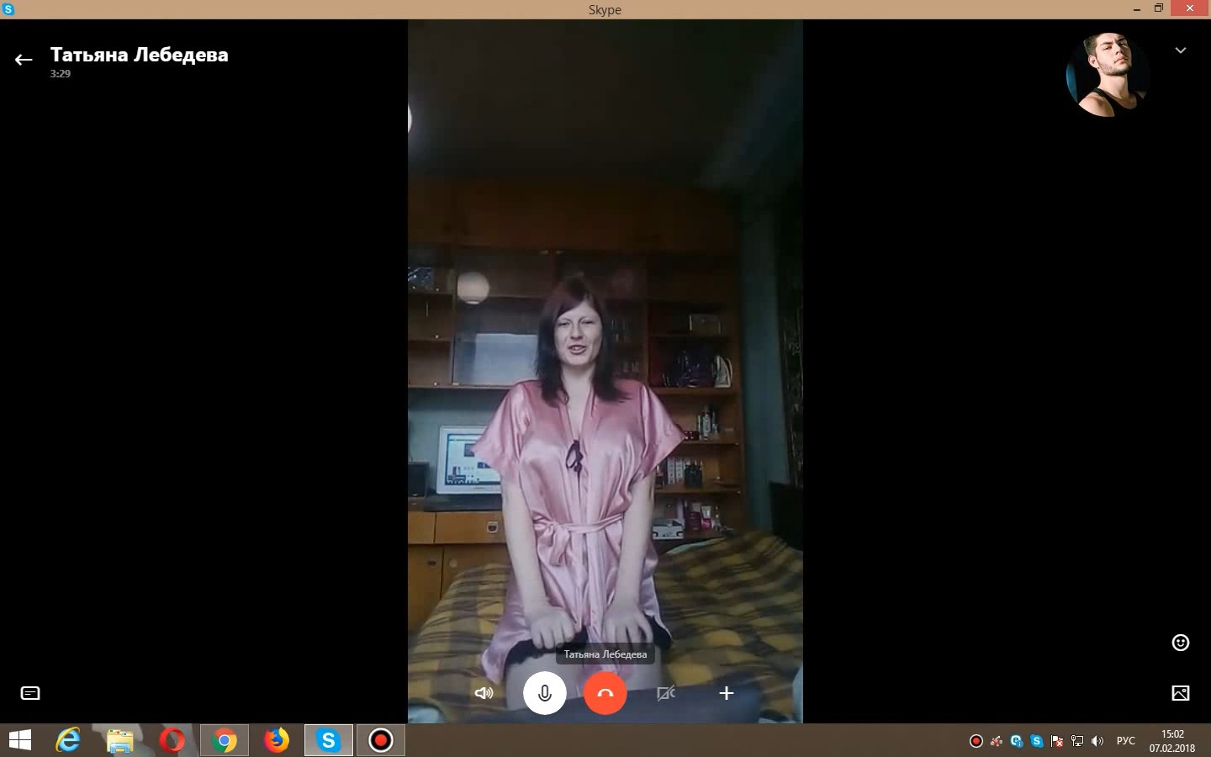Open the Action Center flag in tray
This screenshot has height=757, width=1211.
coord(1057,741)
